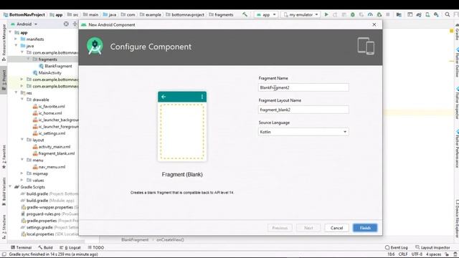Click the Sync Project with Gradle Files icon

coord(419,14)
